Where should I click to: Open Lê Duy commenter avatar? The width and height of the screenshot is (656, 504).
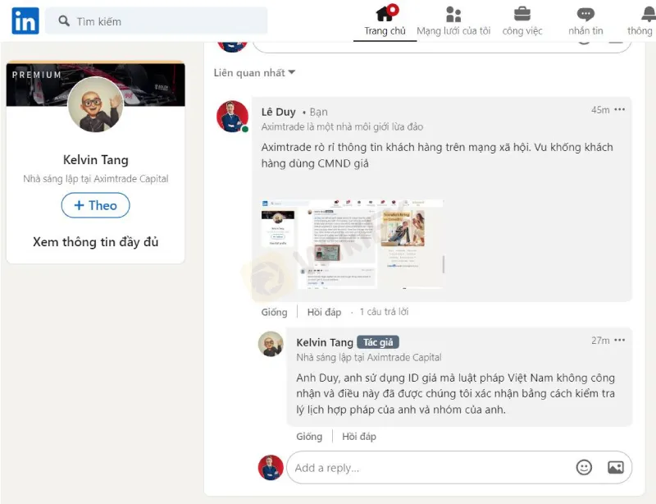tap(232, 117)
